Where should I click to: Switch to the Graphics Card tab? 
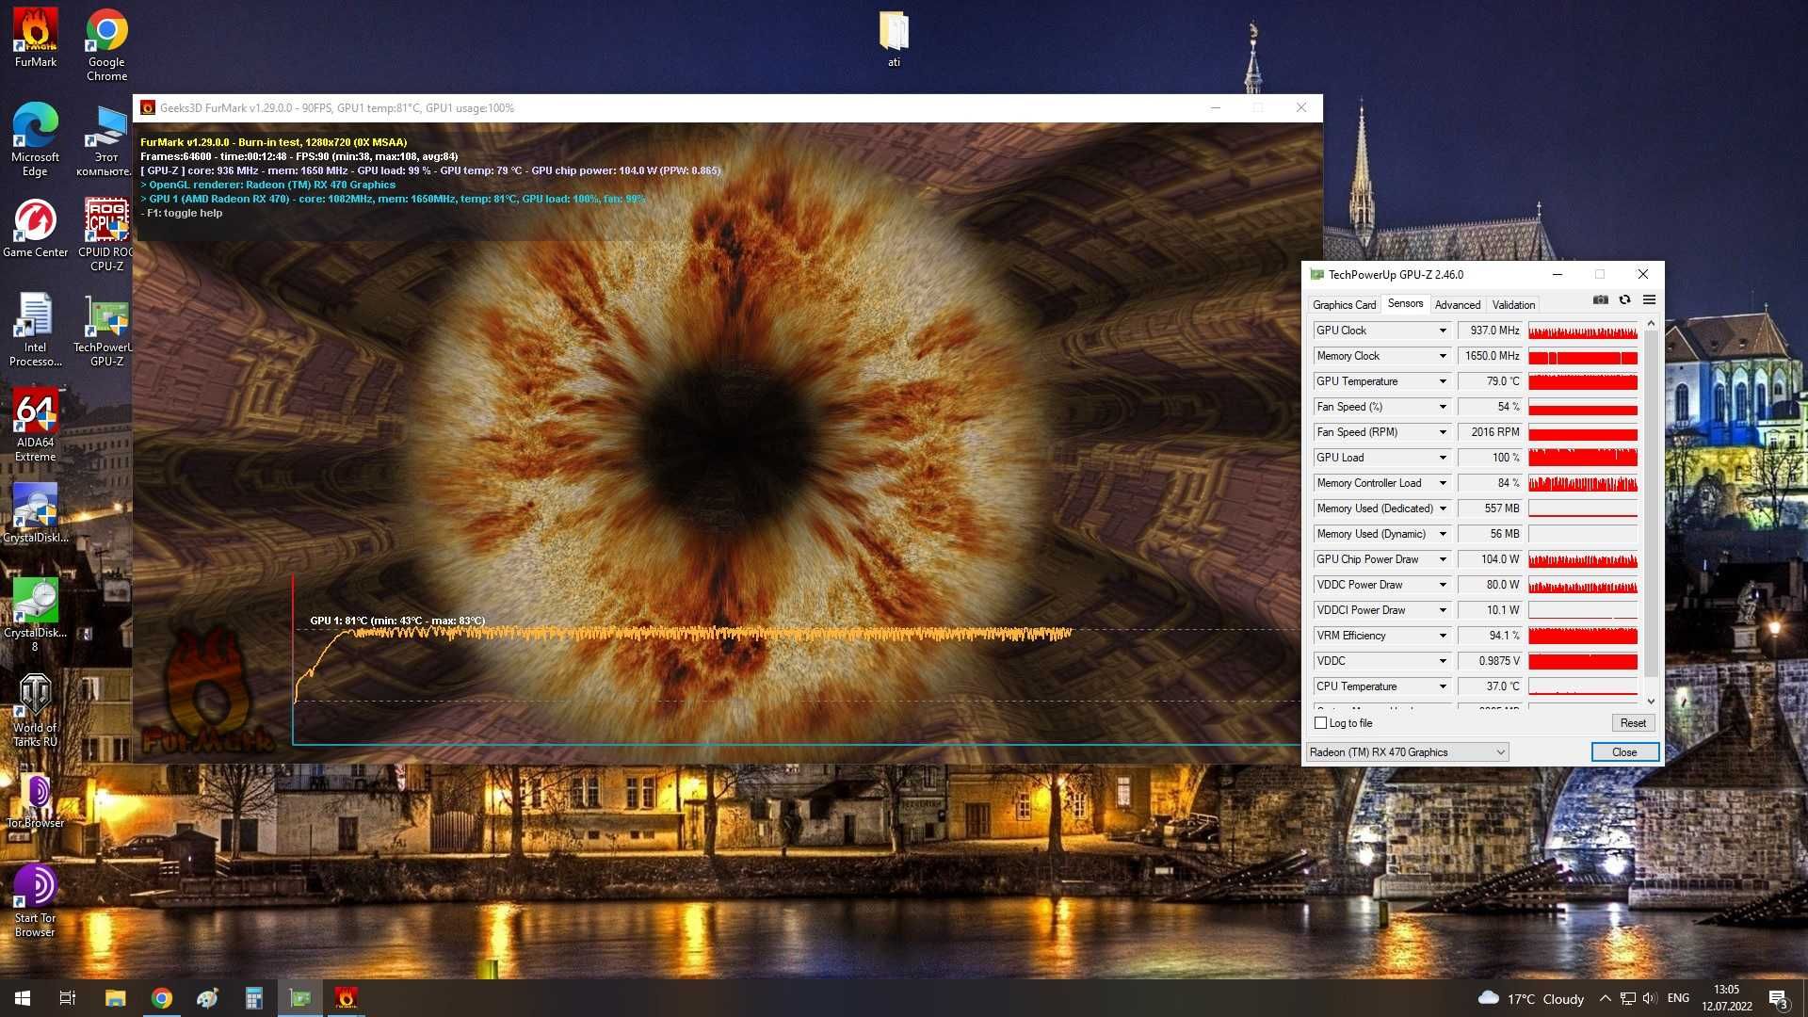(1344, 305)
